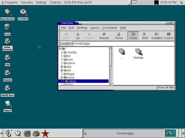Screen dimensions: 185x138
Task: Go Up one directory level
Action: tap(78, 36)
